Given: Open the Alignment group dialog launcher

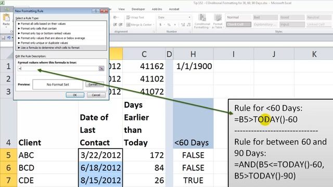Looking at the screenshot, I should [154, 32].
